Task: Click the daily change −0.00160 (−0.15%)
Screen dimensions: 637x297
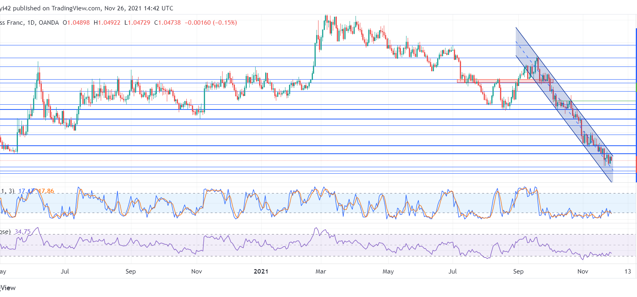Action: pos(211,23)
